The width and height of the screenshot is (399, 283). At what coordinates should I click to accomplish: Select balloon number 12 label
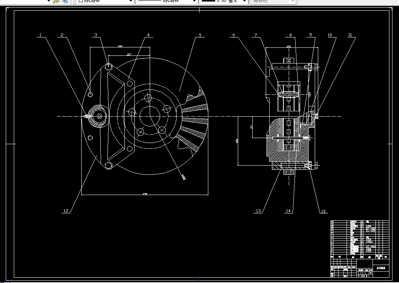tap(66, 211)
